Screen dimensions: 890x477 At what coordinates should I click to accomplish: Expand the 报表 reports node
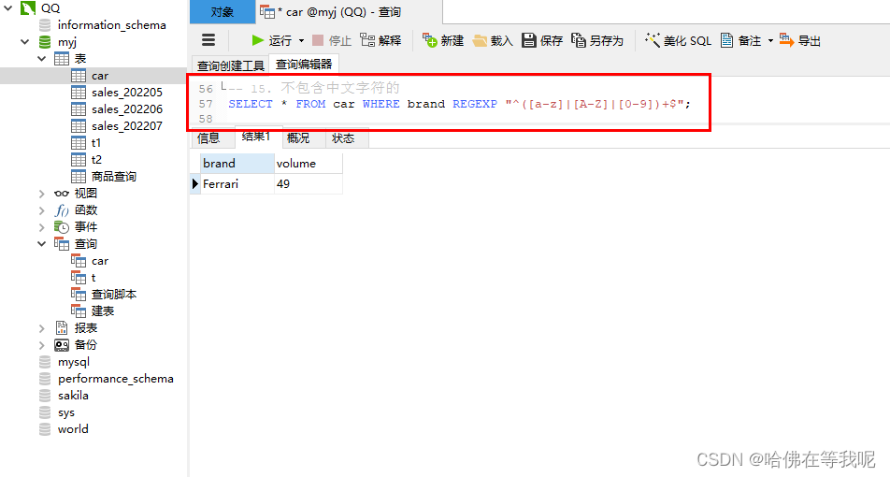coord(41,328)
